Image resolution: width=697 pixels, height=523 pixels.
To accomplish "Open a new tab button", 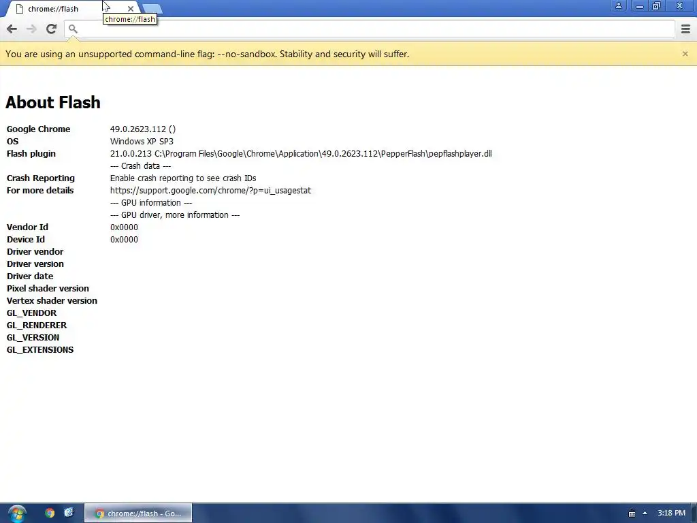I will point(152,9).
